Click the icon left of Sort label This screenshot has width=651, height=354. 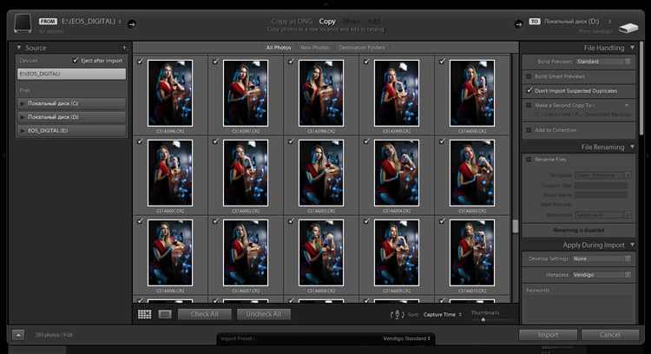397,315
